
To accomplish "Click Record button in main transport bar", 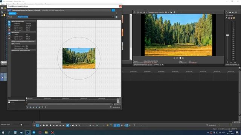I will click(x=34, y=125).
